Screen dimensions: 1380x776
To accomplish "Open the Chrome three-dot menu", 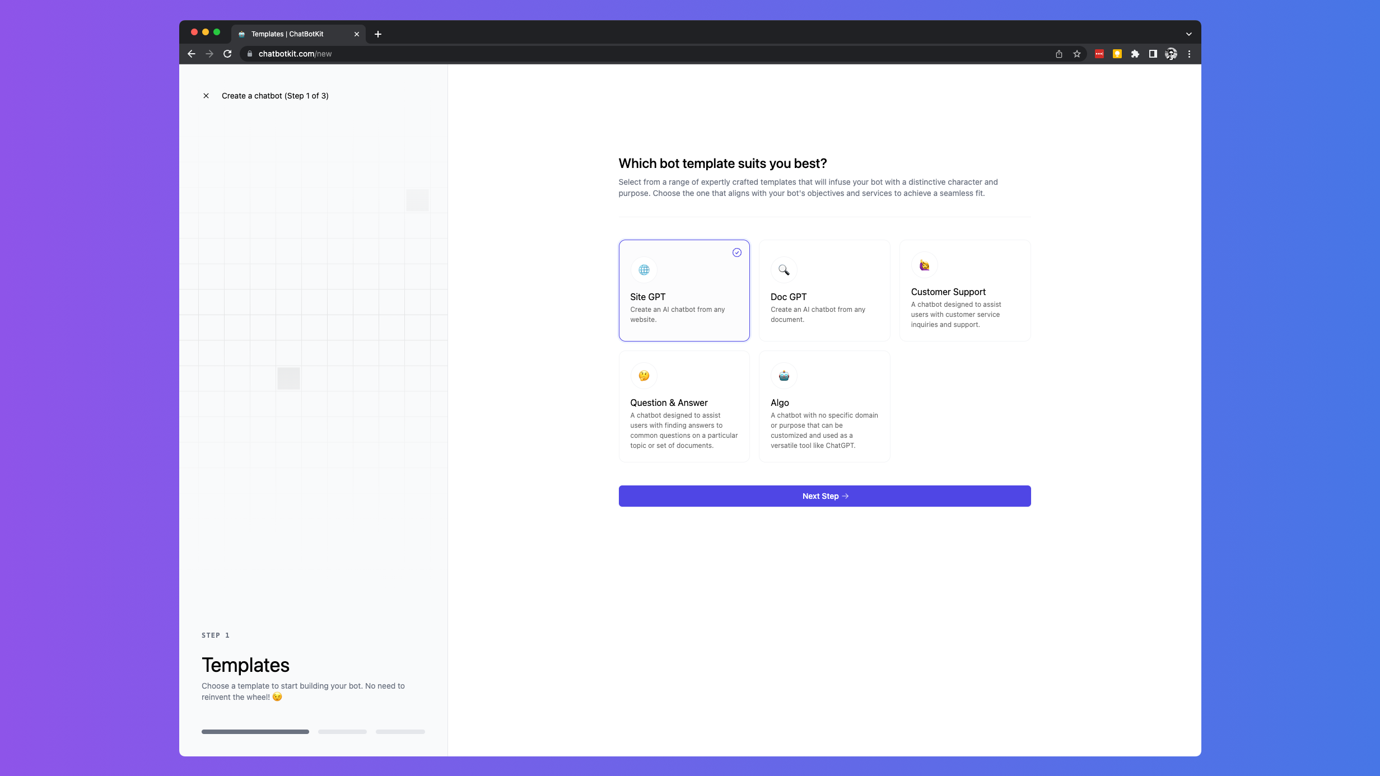I will [x=1189, y=54].
